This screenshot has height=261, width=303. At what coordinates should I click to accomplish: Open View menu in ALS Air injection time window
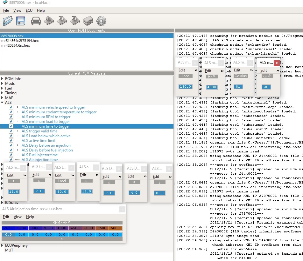(18, 217)
